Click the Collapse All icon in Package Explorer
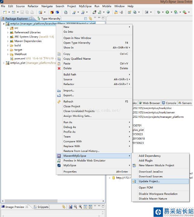 (x=86, y=18)
